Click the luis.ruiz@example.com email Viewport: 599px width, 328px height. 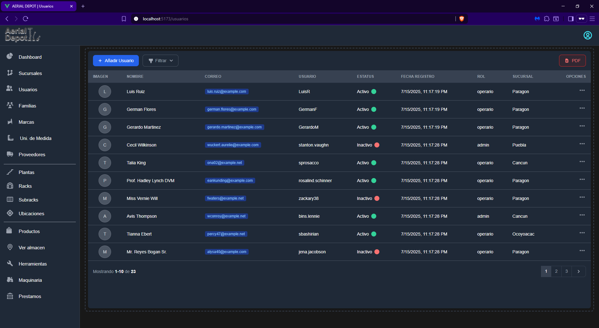coord(226,92)
